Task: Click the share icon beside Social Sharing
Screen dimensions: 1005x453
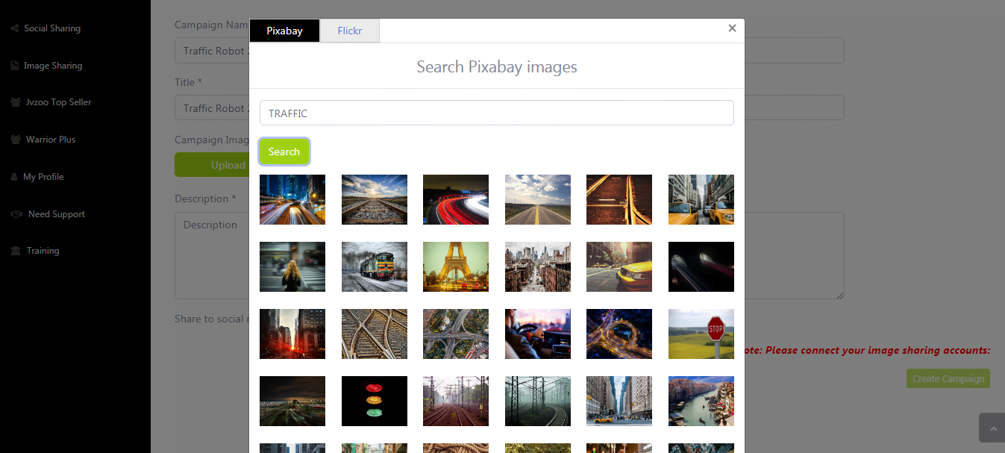Action: click(x=15, y=28)
